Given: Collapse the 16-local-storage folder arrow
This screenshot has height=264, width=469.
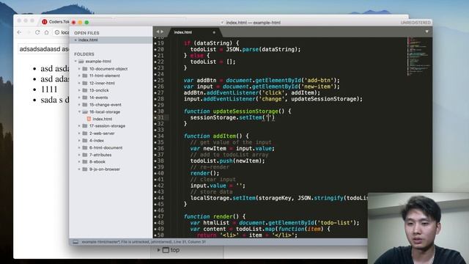Looking at the screenshot, I should 79,111.
